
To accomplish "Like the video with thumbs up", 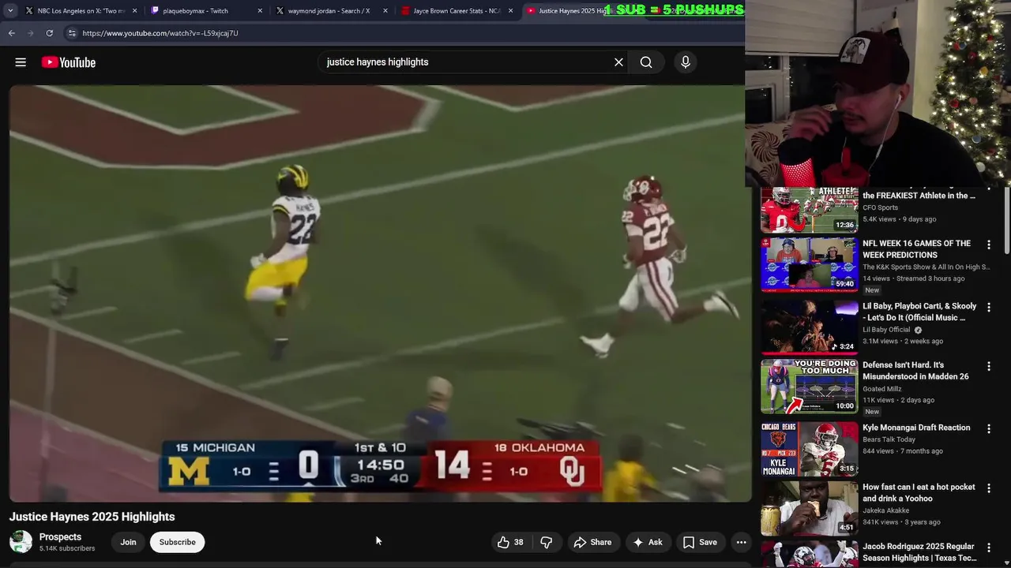I will [510, 542].
